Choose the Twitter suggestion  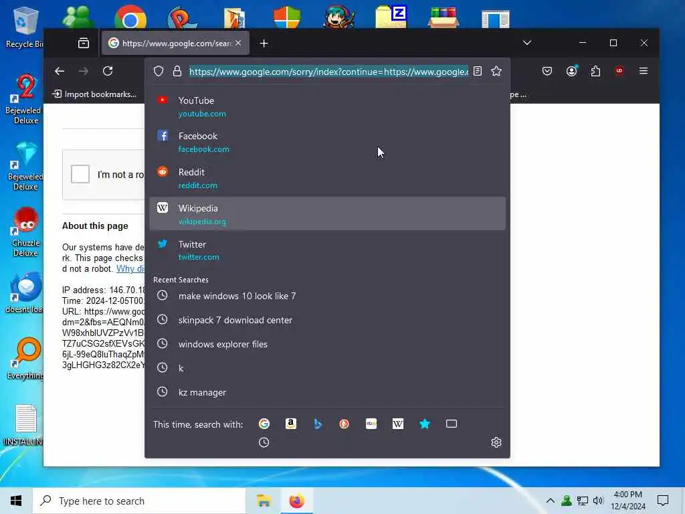point(327,250)
